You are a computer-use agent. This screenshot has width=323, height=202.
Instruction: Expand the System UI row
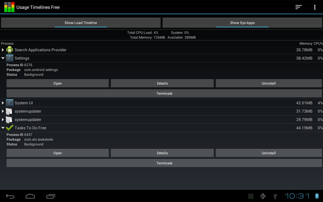pyautogui.click(x=3, y=103)
